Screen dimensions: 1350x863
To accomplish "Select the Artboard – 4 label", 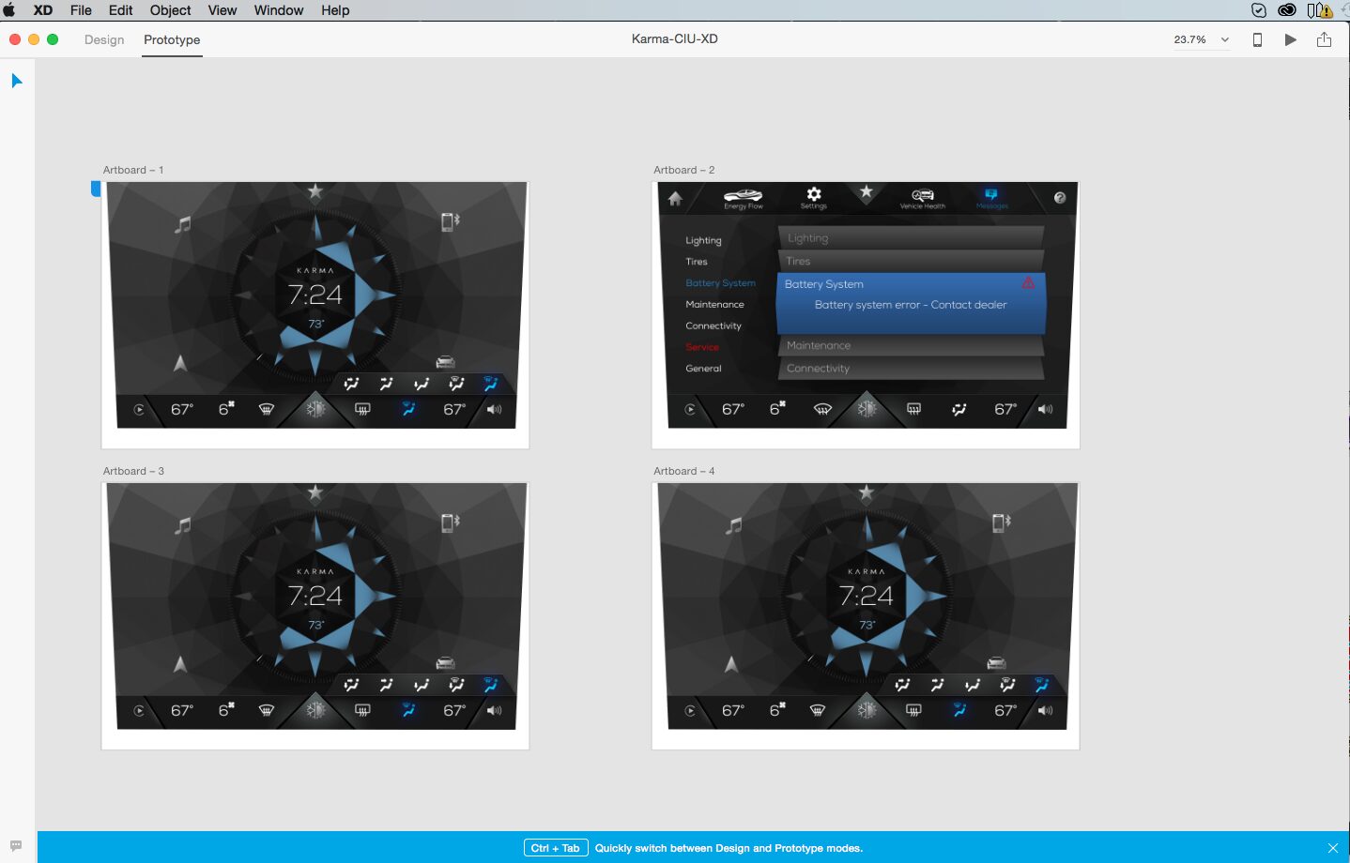I will click(x=684, y=471).
